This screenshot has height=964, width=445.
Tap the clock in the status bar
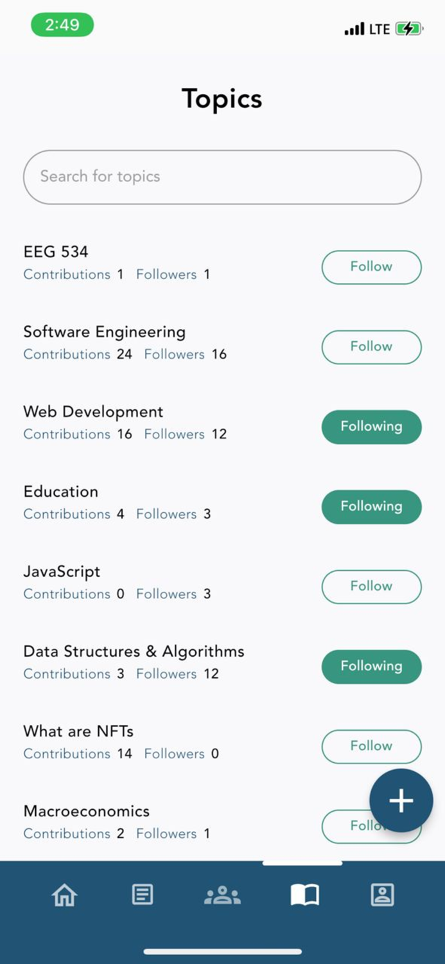(x=62, y=24)
